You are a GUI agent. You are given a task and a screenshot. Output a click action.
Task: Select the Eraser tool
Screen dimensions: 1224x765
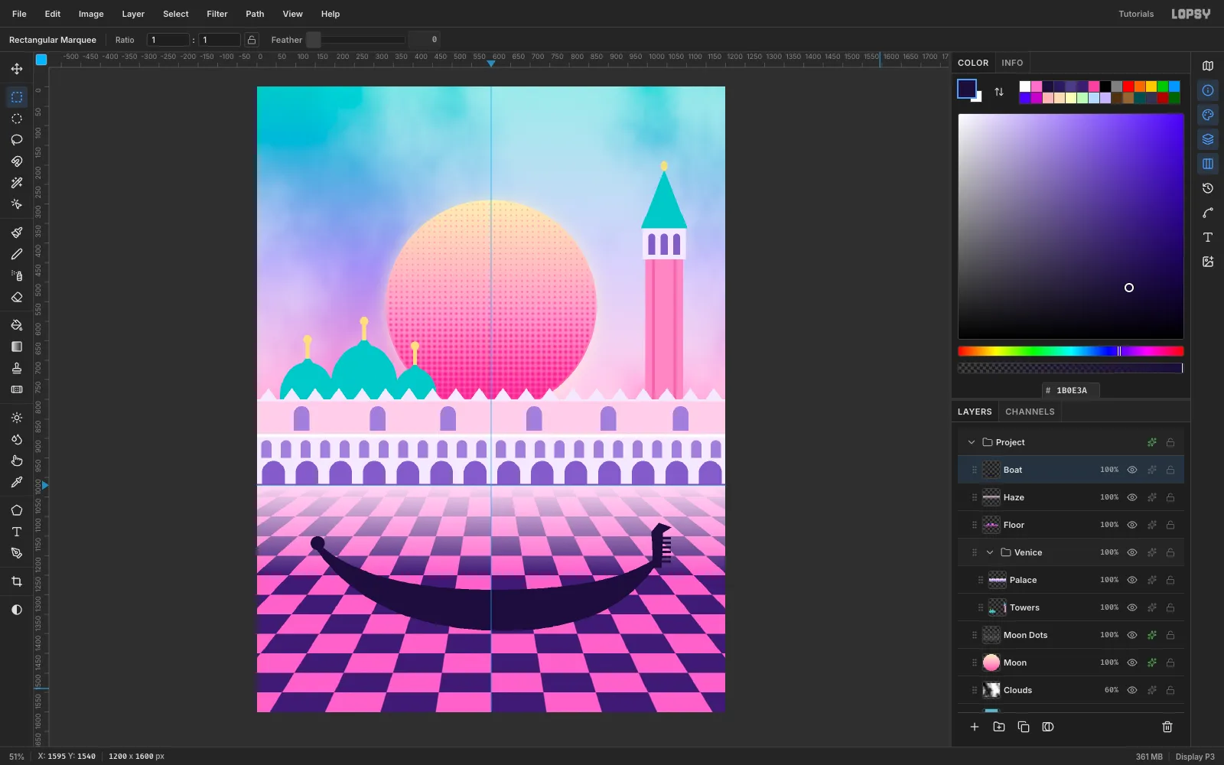pyautogui.click(x=17, y=297)
